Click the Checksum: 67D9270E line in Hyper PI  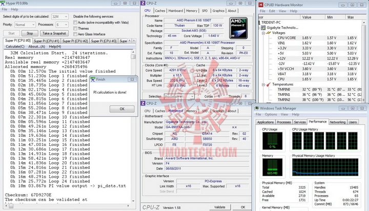[28, 195]
